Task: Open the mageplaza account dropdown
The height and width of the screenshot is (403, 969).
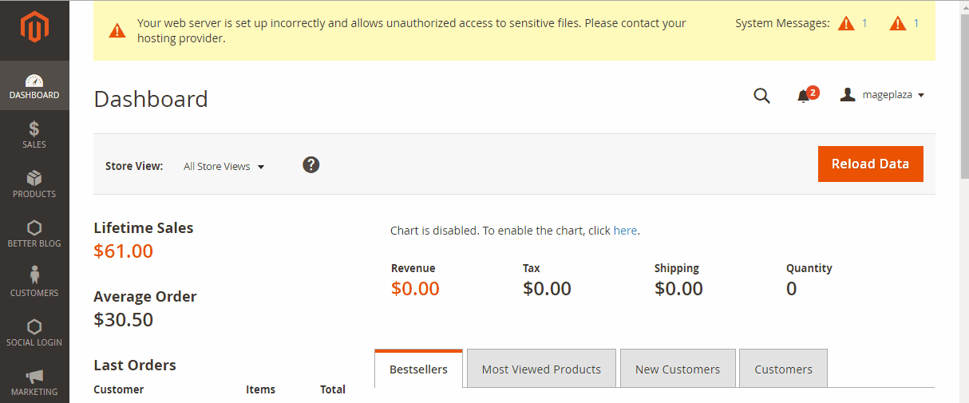Action: click(882, 95)
